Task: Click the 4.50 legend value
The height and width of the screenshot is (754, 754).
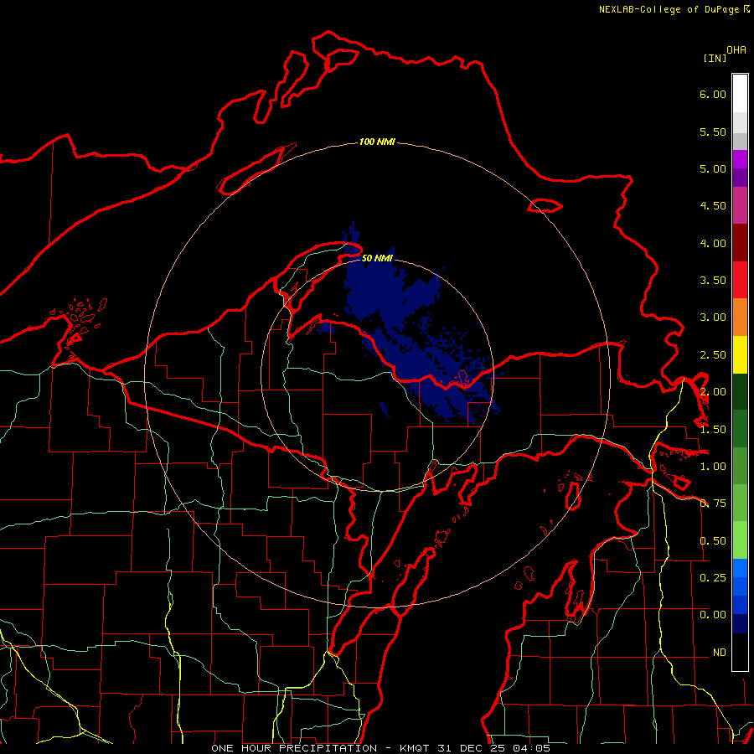Action: tap(713, 206)
